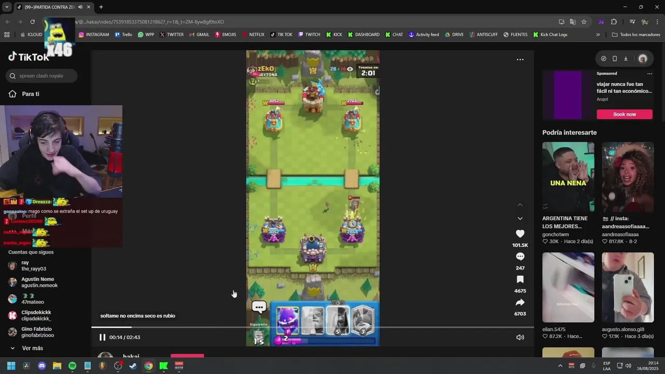Open the Trello bookmark

[x=124, y=35]
